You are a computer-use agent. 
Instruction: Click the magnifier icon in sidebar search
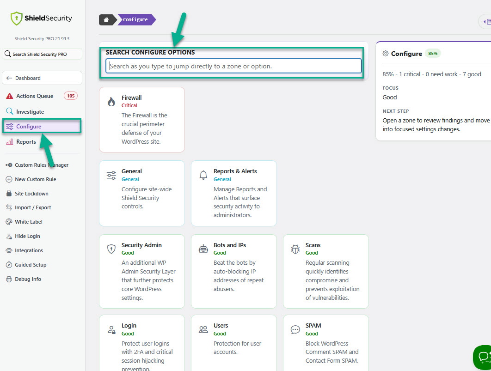click(x=7, y=54)
